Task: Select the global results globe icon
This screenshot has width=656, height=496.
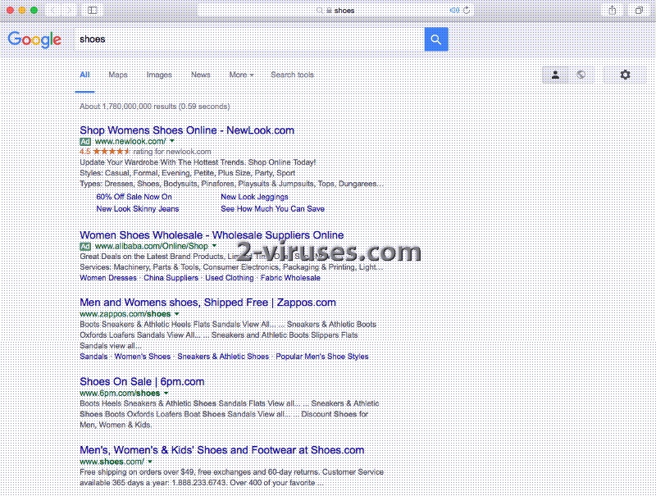Action: pyautogui.click(x=581, y=75)
